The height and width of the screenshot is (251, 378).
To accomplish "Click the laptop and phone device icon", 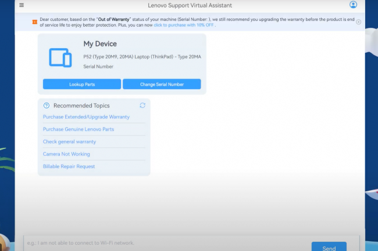I will coord(60,57).
